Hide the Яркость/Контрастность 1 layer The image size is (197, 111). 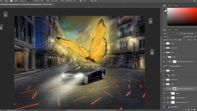(164, 102)
